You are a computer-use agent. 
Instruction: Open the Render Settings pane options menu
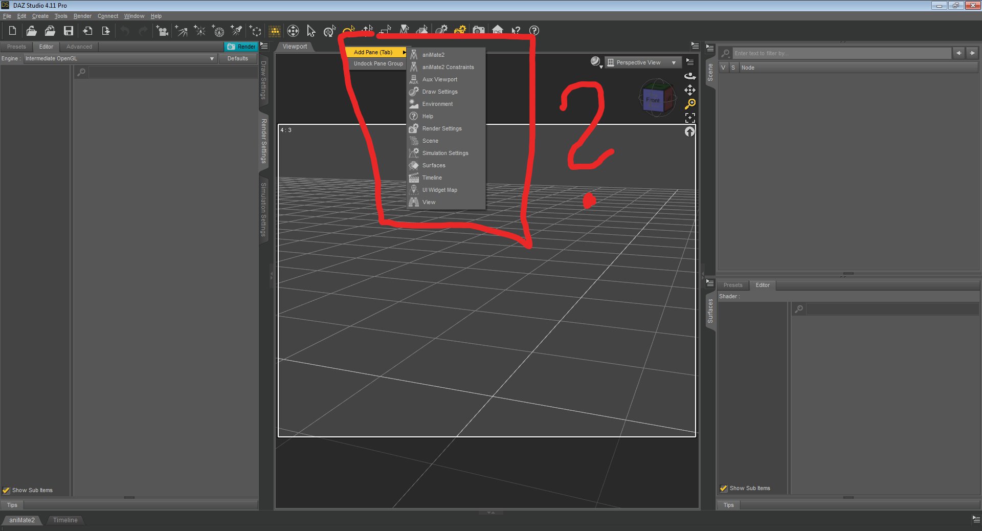tap(264, 46)
